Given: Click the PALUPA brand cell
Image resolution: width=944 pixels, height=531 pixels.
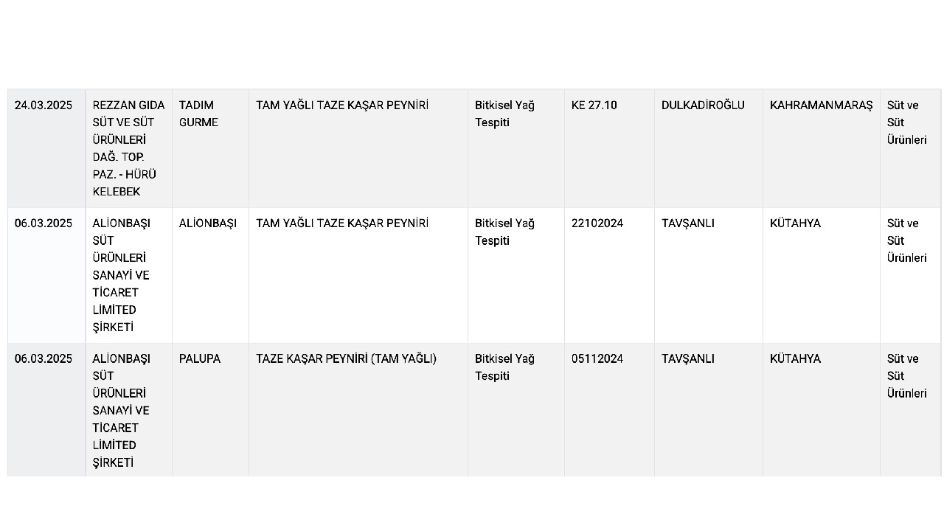Looking at the screenshot, I should [x=211, y=410].
